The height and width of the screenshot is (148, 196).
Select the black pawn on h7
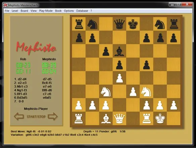tap(174, 38)
